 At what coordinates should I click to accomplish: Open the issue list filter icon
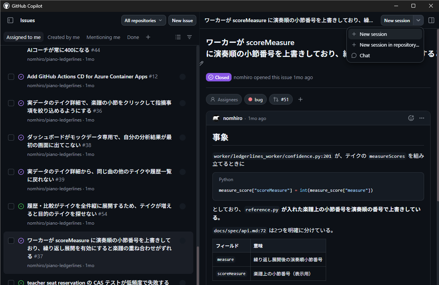189,37
